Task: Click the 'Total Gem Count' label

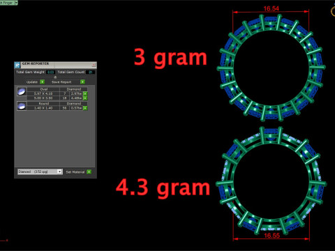Action: click(x=71, y=73)
